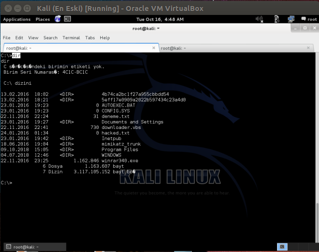Image resolution: width=319 pixels, height=252 pixels.
Task: Click the Program Files directory name
Action: coord(120,149)
